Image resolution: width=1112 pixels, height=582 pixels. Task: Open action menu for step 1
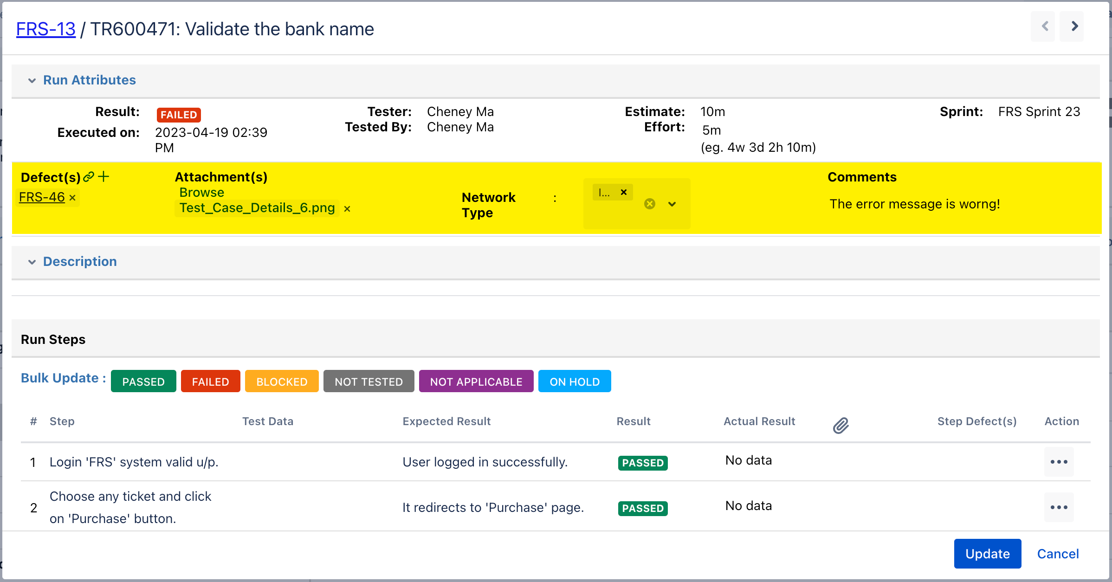(x=1059, y=462)
